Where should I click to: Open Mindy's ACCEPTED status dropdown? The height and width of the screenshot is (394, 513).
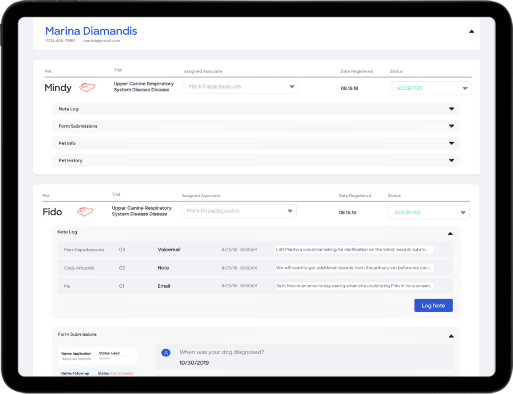point(431,88)
